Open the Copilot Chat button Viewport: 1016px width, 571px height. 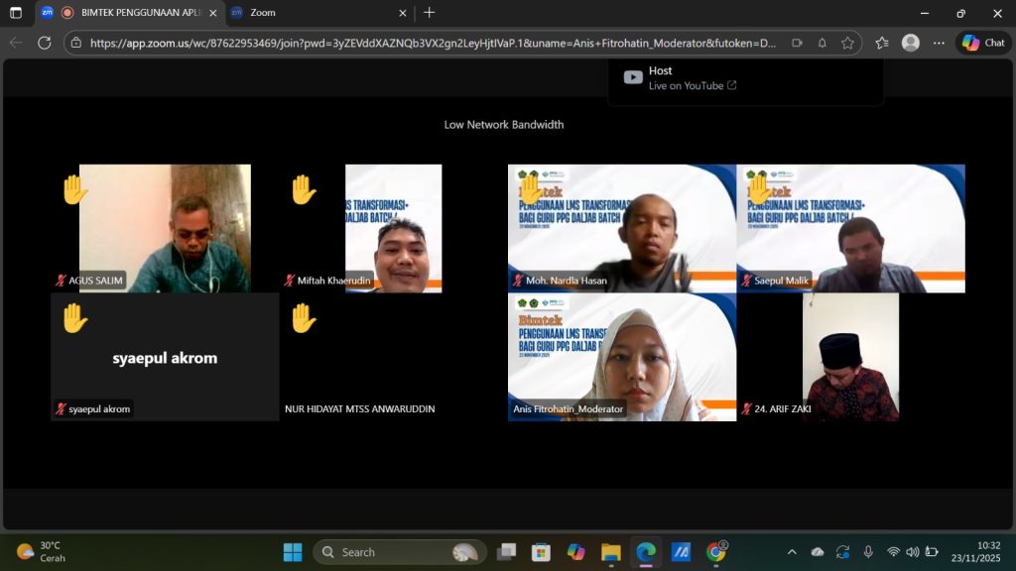(x=983, y=43)
